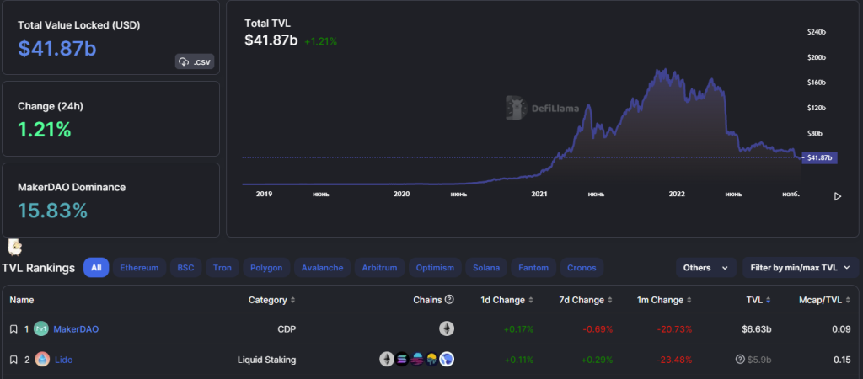The height and width of the screenshot is (379, 863).
Task: Click the Liquid Staking category cell
Action: (x=267, y=360)
